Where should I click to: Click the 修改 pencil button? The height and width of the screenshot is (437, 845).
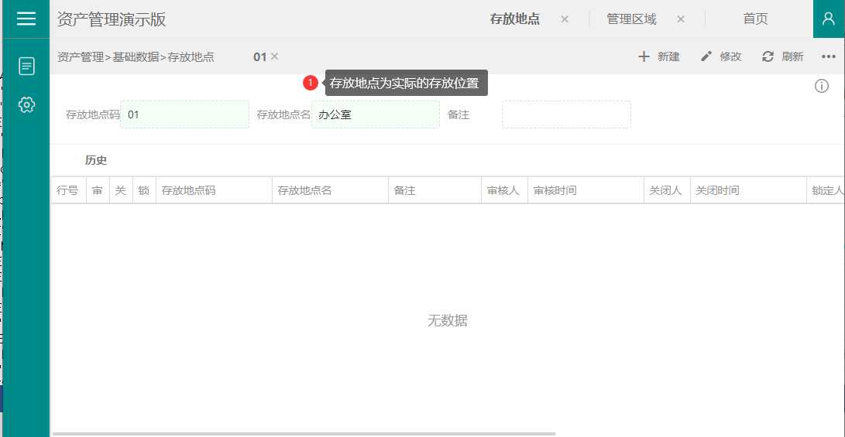pyautogui.click(x=721, y=56)
